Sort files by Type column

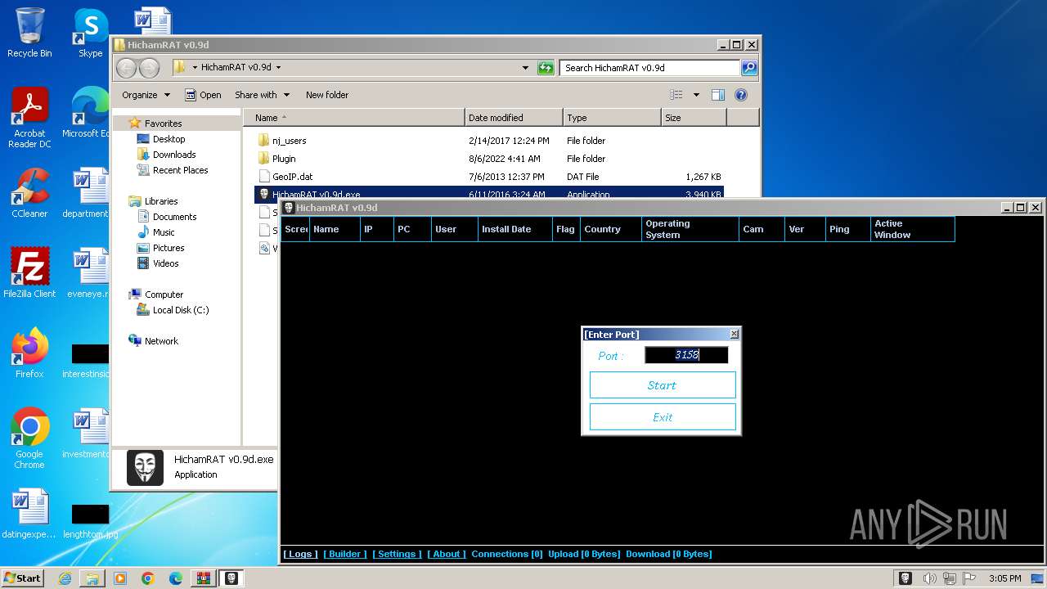pyautogui.click(x=612, y=118)
